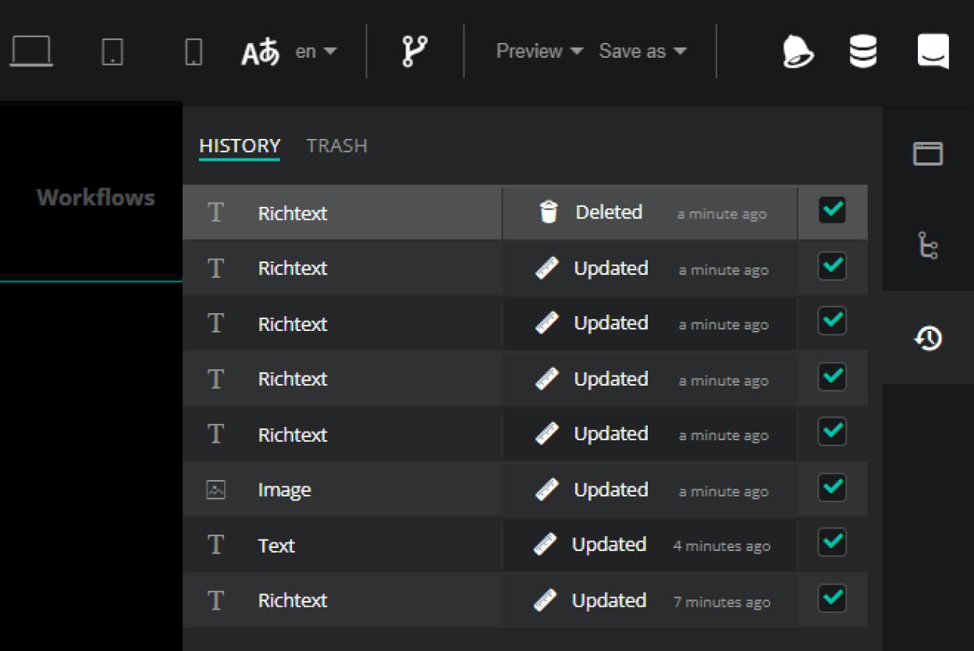974x651 pixels.
Task: Expand the Save as dropdown
Action: click(642, 52)
